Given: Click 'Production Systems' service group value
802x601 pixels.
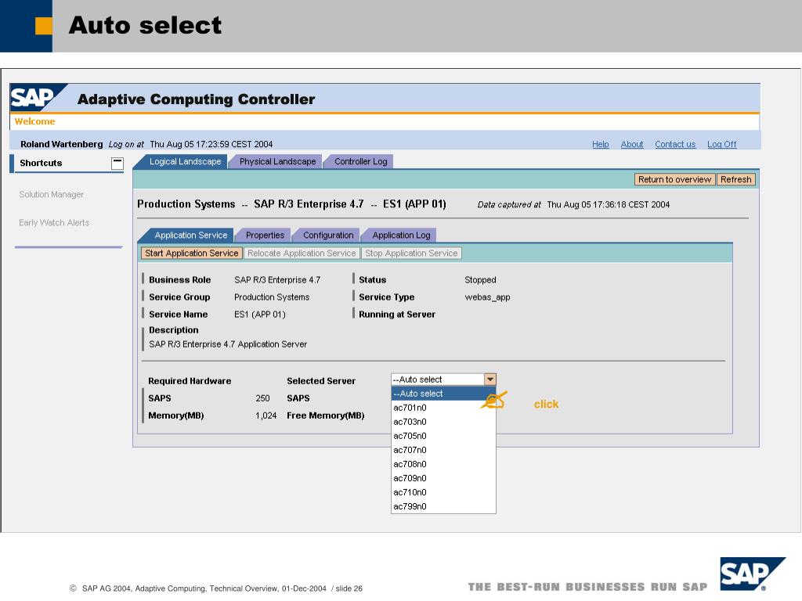Looking at the screenshot, I should coord(272,297).
